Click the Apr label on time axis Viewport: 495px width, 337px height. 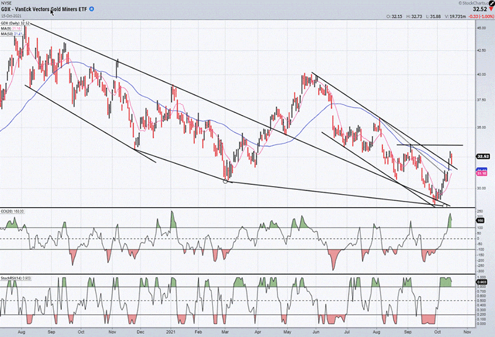258,332
